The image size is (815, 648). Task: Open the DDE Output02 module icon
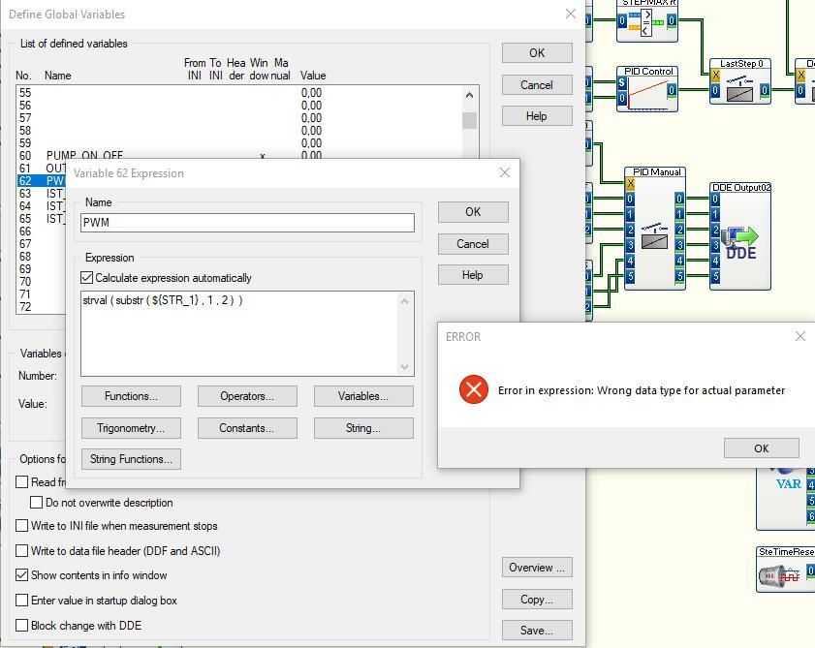pos(740,243)
